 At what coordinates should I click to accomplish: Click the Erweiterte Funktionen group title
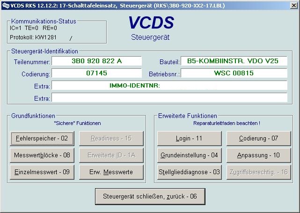[x=188, y=116]
